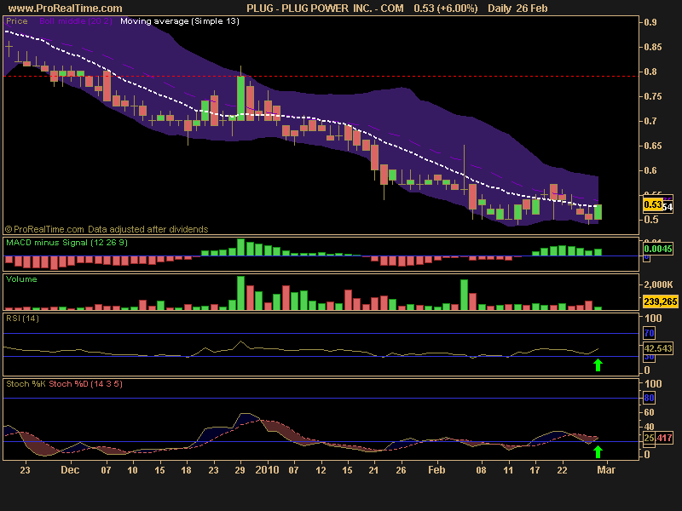Click the 0.53 (+6.00%) price change text
This screenshot has height=511, width=682.
[x=445, y=9]
